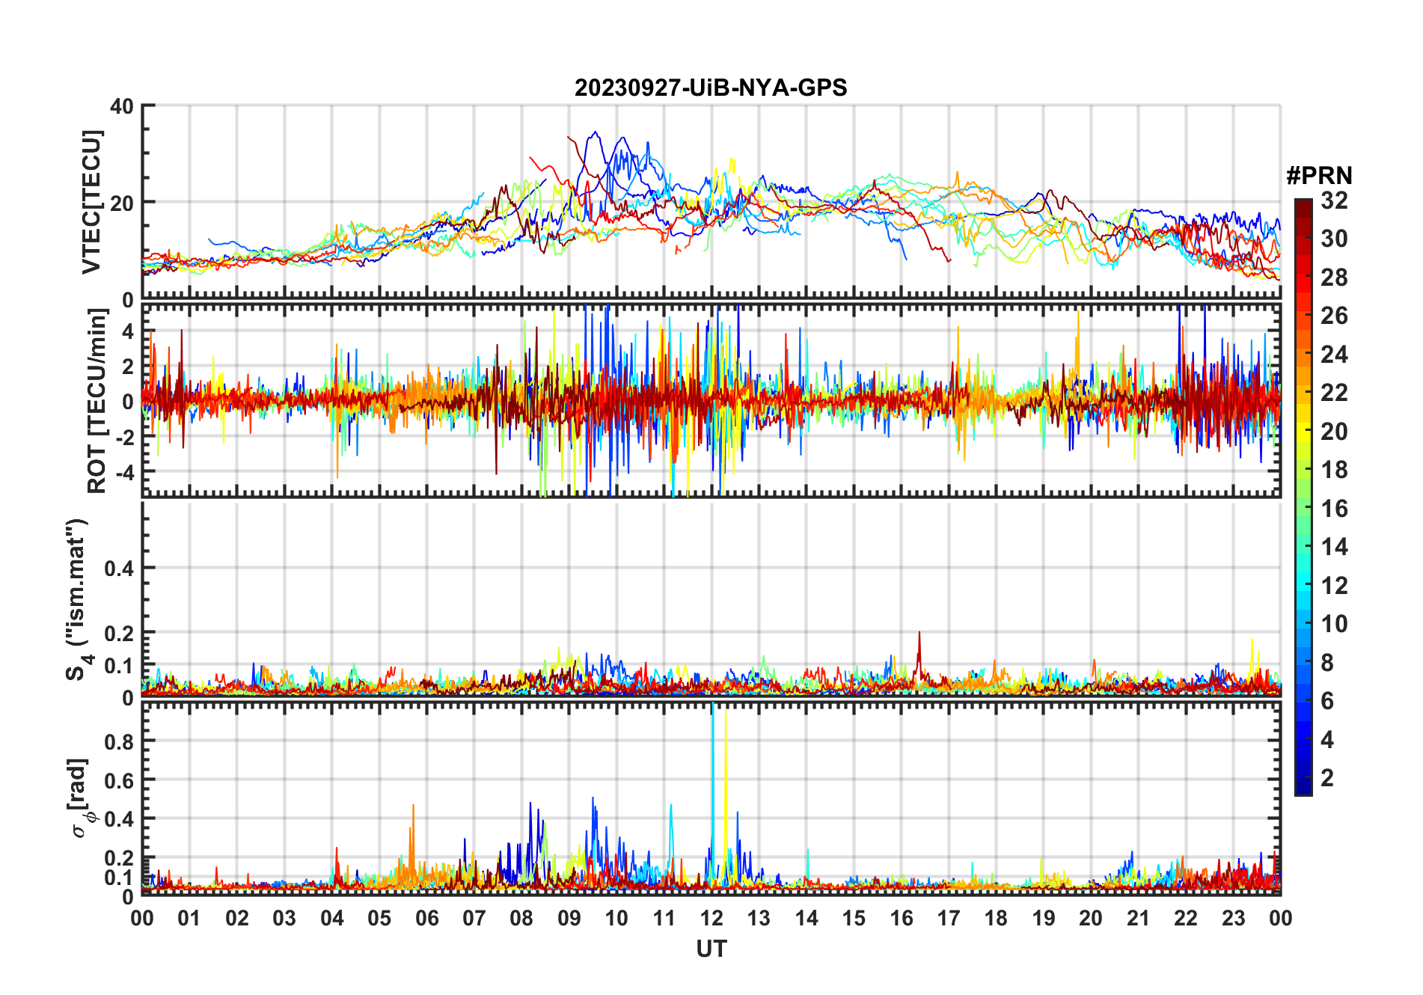
Task: Click the VTEC[TECU] y-axis label
Action: pos(91,202)
